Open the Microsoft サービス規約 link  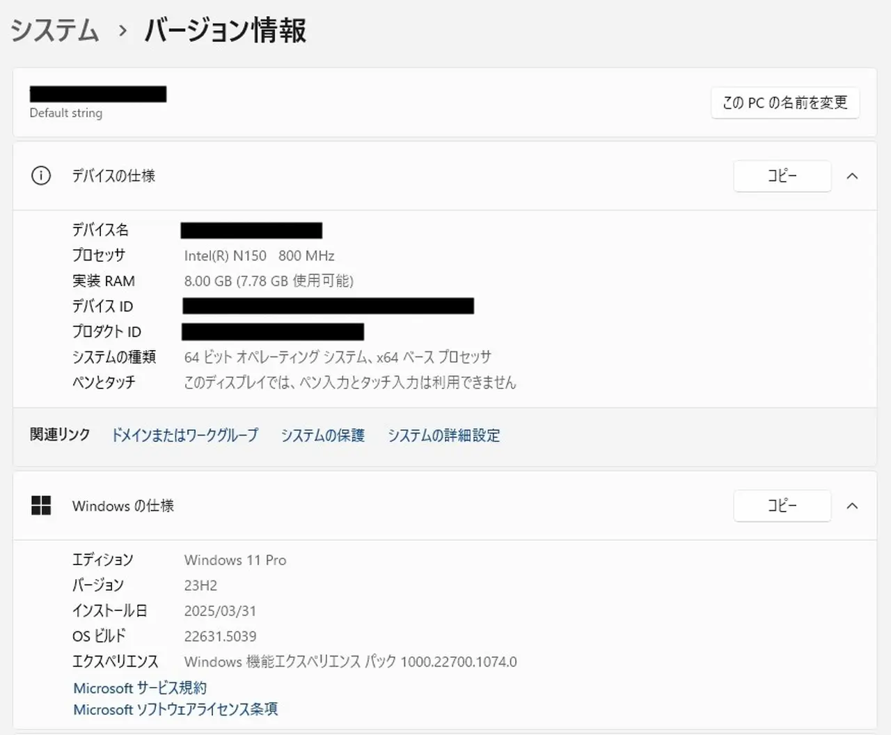pyautogui.click(x=140, y=688)
